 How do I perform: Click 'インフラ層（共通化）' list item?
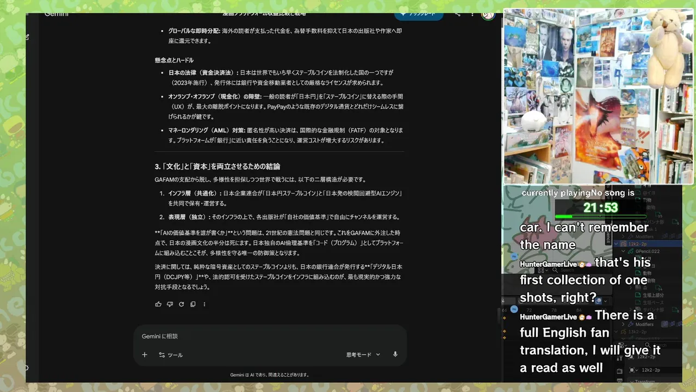[x=285, y=198]
